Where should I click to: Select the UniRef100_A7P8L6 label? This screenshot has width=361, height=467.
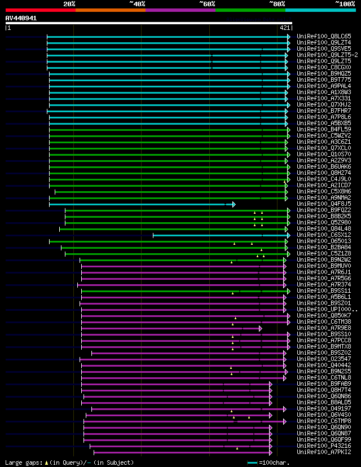[324, 117]
